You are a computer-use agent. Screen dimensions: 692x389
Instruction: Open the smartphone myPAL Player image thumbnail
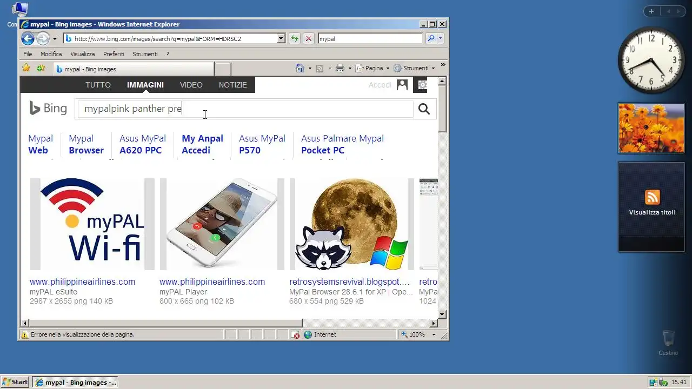click(222, 224)
